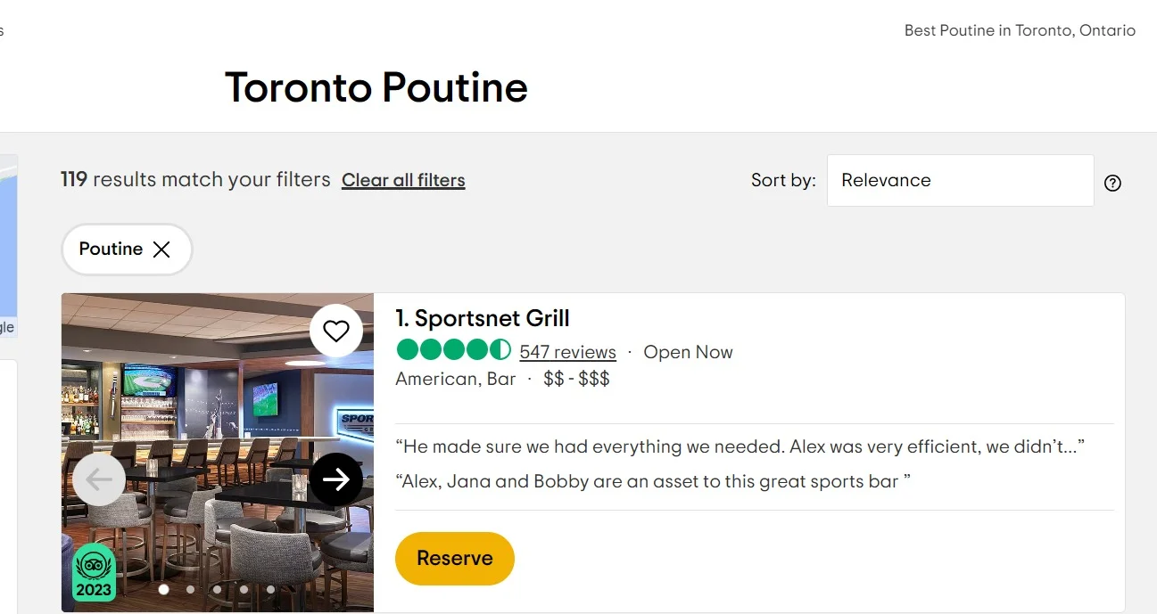Open the Sort by Relevance dropdown

coord(960,180)
